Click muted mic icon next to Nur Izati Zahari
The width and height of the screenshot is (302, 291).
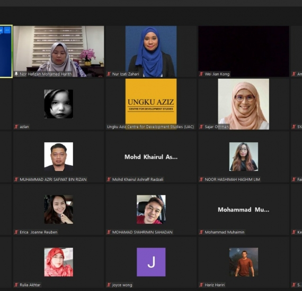[109, 74]
